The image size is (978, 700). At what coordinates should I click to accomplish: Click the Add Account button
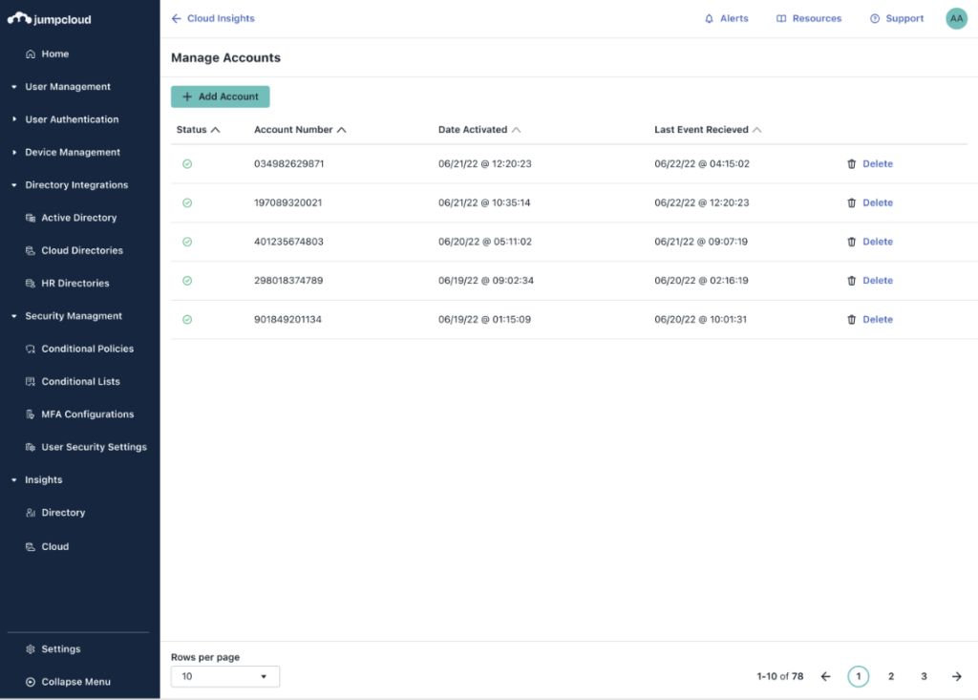220,96
